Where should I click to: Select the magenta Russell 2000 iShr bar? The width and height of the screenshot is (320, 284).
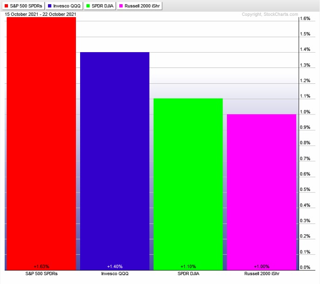[x=262, y=192]
